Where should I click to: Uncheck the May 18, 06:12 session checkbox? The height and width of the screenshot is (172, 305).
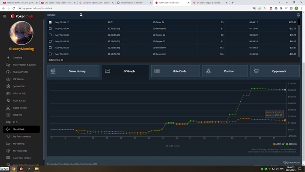[x=50, y=22]
